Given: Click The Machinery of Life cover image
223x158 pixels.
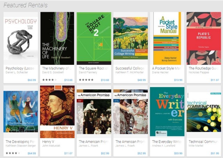Looking at the screenshot, I should (57, 38).
